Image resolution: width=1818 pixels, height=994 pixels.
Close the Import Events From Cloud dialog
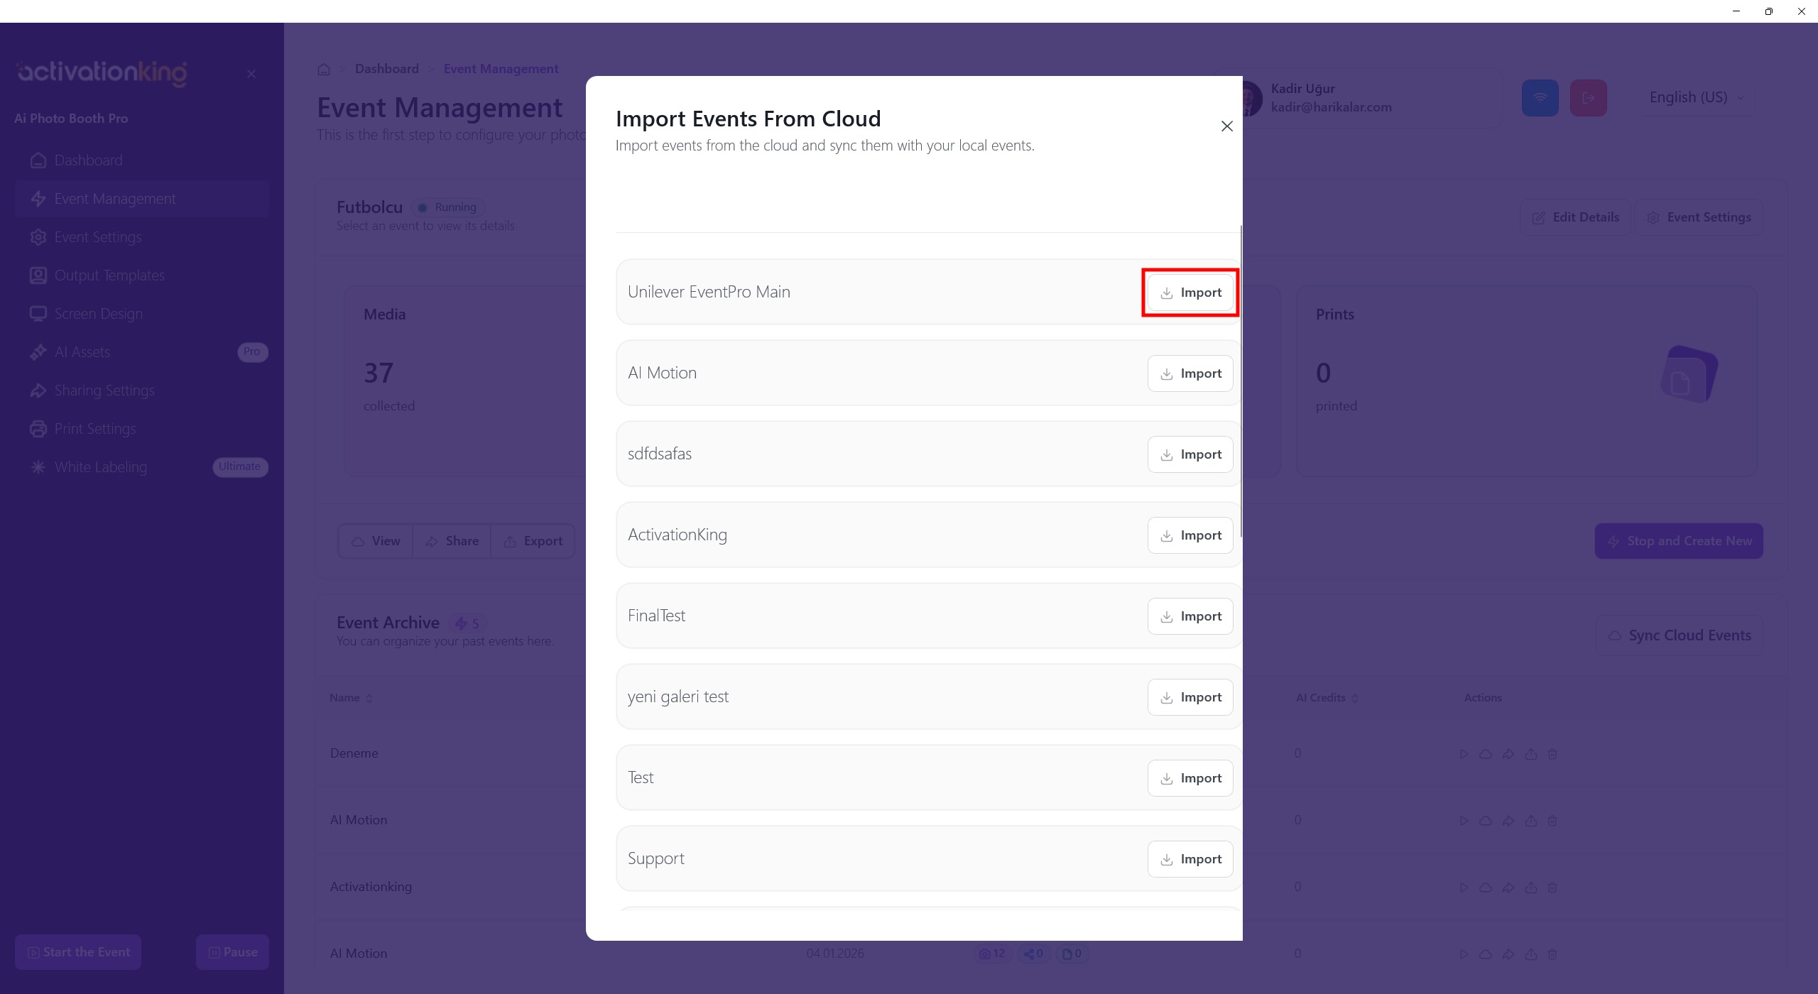coord(1226,126)
